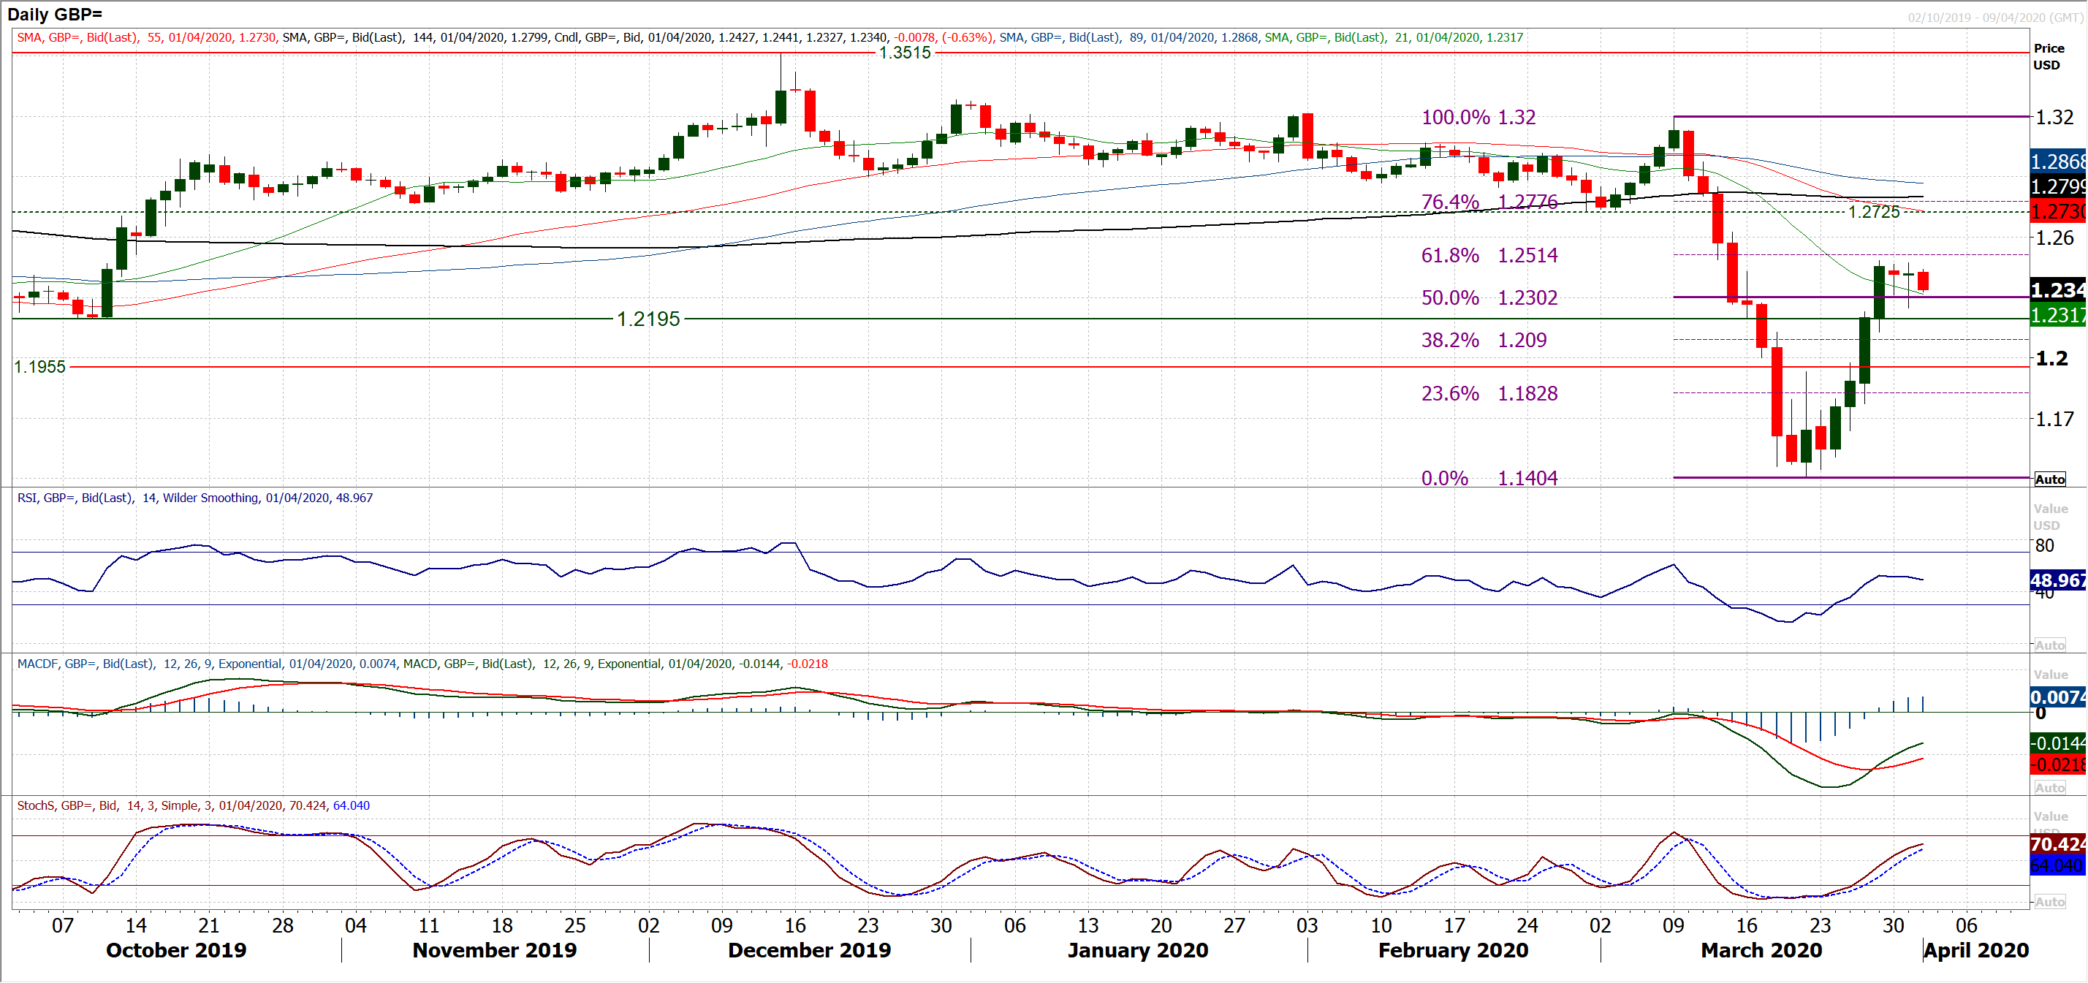Click the MACD line value tag -0.0144
Viewport: 2088px width, 983px height.
[x=2058, y=743]
